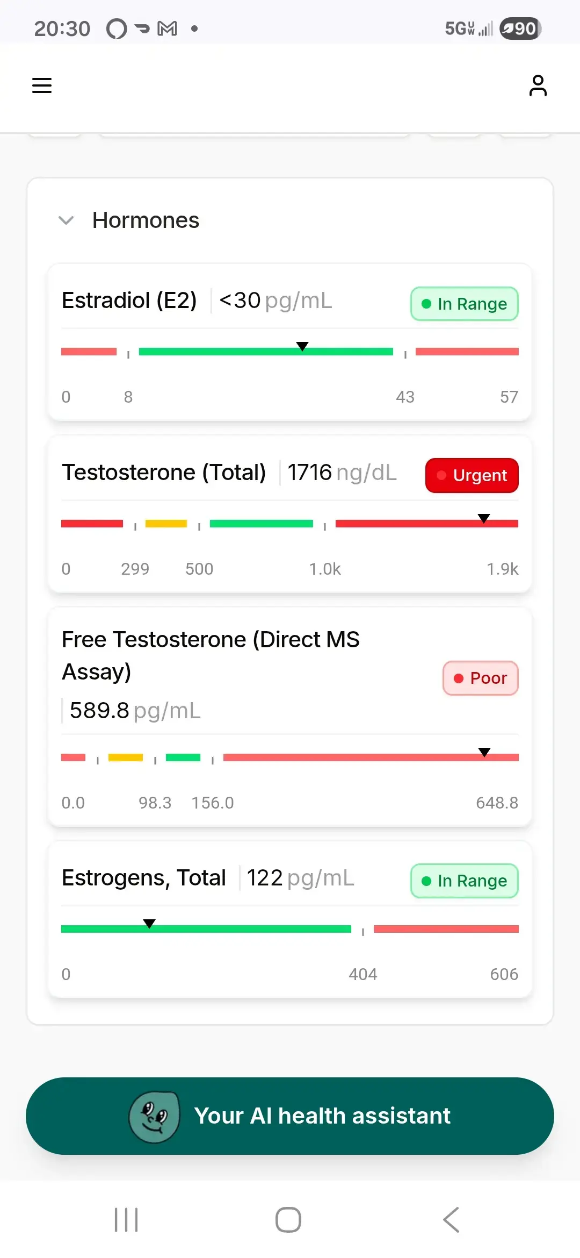Tap the In Range badge for Estradiol

tap(464, 304)
